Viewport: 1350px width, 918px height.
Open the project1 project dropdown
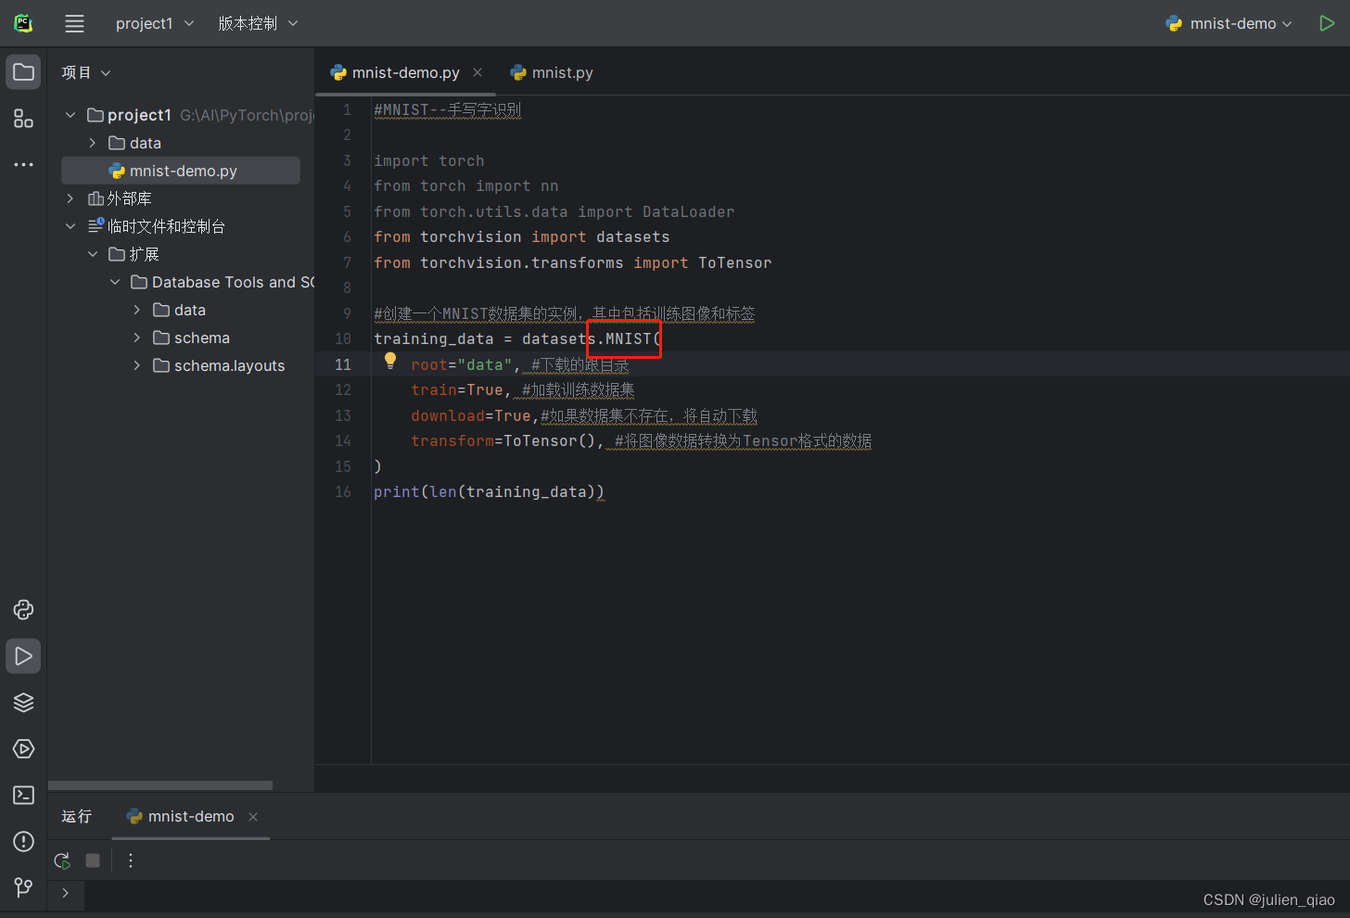[155, 23]
